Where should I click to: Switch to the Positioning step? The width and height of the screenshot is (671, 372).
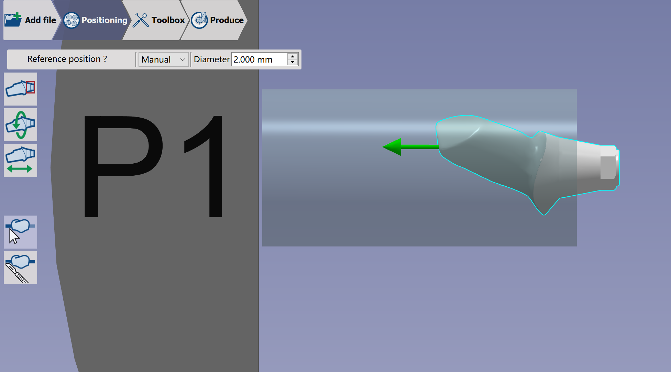pyautogui.click(x=92, y=20)
